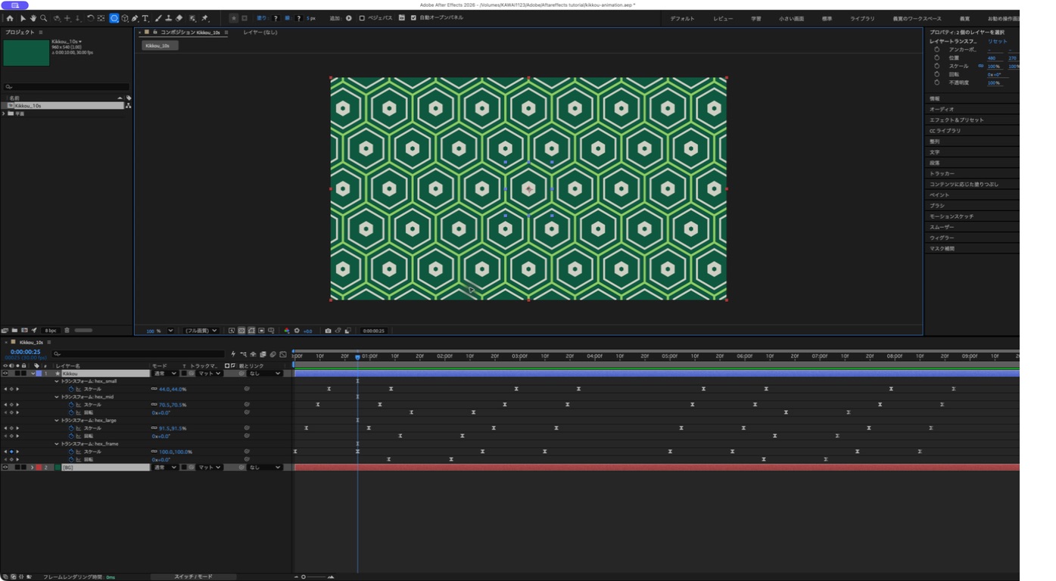
Task: Open the エフェクト＆プリセット panel
Action: [956, 120]
